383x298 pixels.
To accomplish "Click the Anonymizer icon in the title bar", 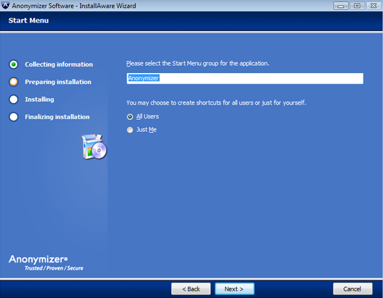I will (6, 6).
